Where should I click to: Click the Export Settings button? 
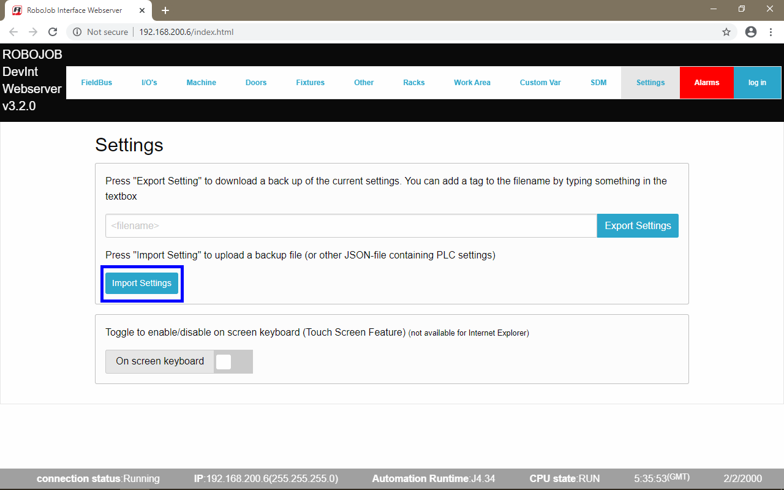[638, 225]
